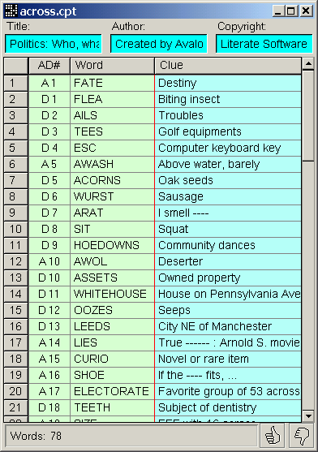Click the vertical scrollbar thumb
Viewport: 318px width, 452px height.
308,115
